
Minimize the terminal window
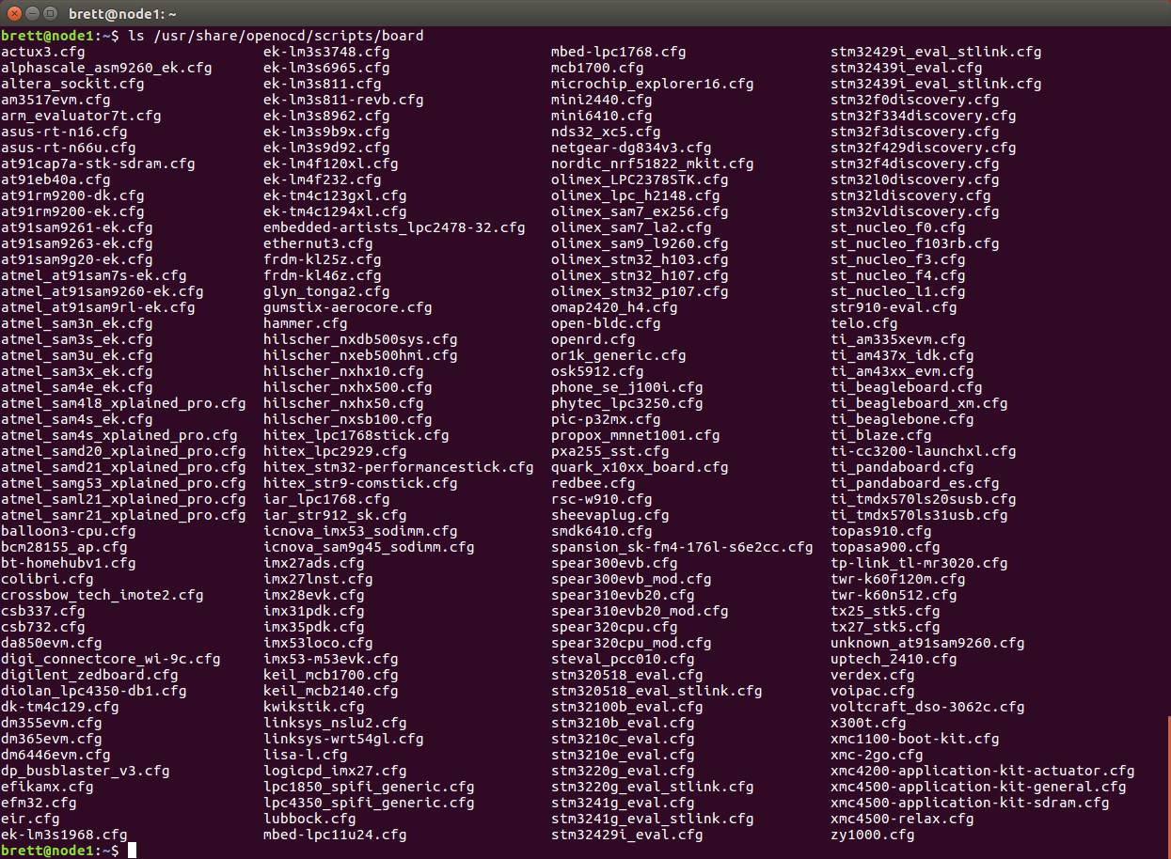(33, 13)
